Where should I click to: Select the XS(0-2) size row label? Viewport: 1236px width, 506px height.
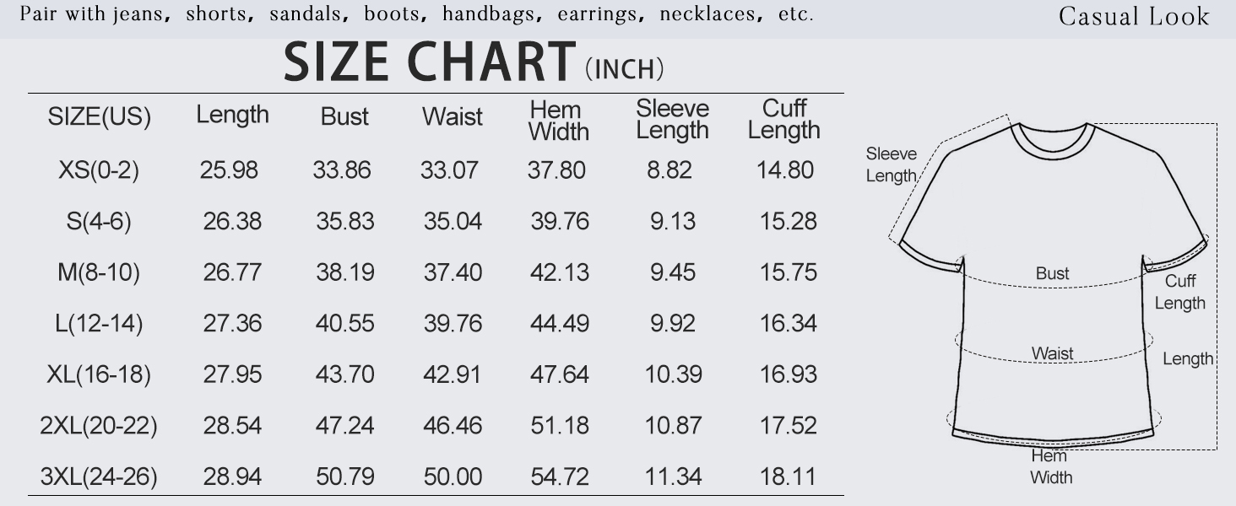point(98,170)
